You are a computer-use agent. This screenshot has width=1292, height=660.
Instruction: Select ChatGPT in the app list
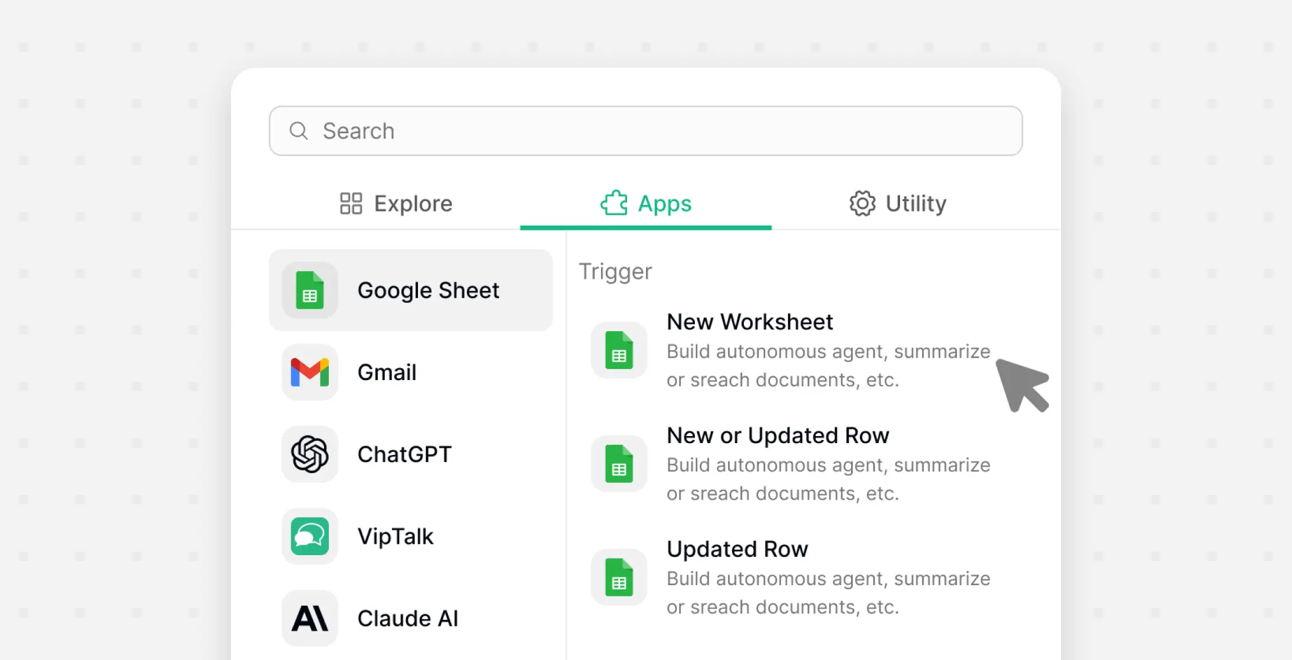pyautogui.click(x=411, y=454)
